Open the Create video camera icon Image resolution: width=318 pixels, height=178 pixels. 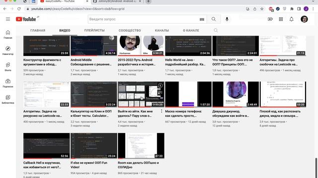coord(270,19)
